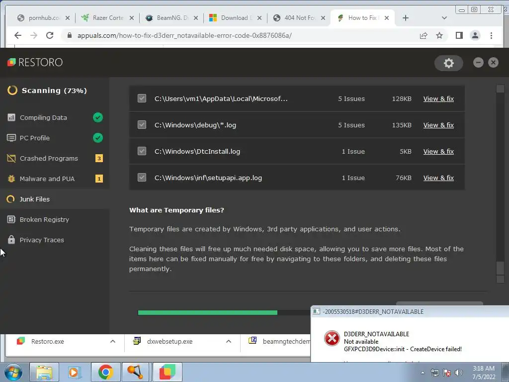Go forward in Chrome
Screen dimensions: 509x382
pos(34,35)
